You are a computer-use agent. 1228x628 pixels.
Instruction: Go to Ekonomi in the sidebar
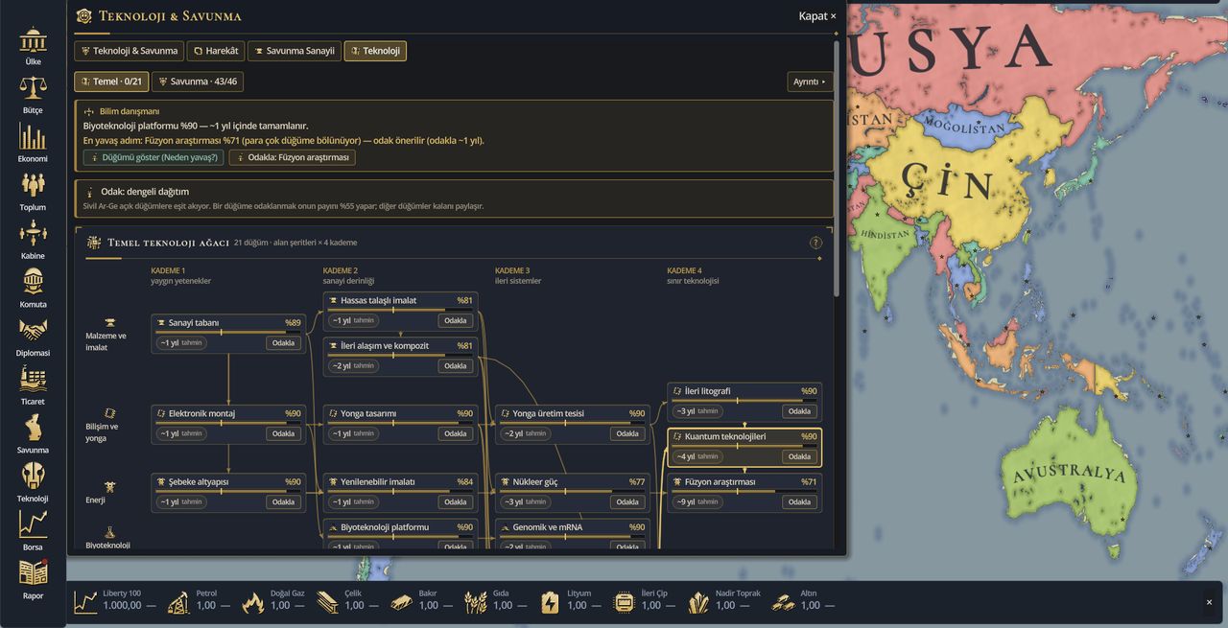[x=33, y=144]
